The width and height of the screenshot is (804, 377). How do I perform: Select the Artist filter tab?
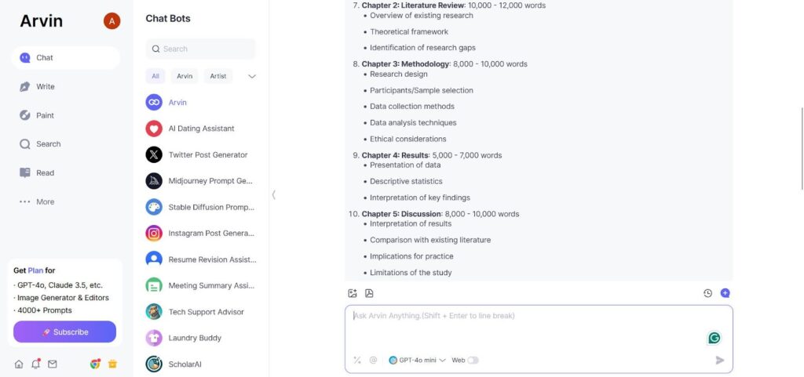218,76
